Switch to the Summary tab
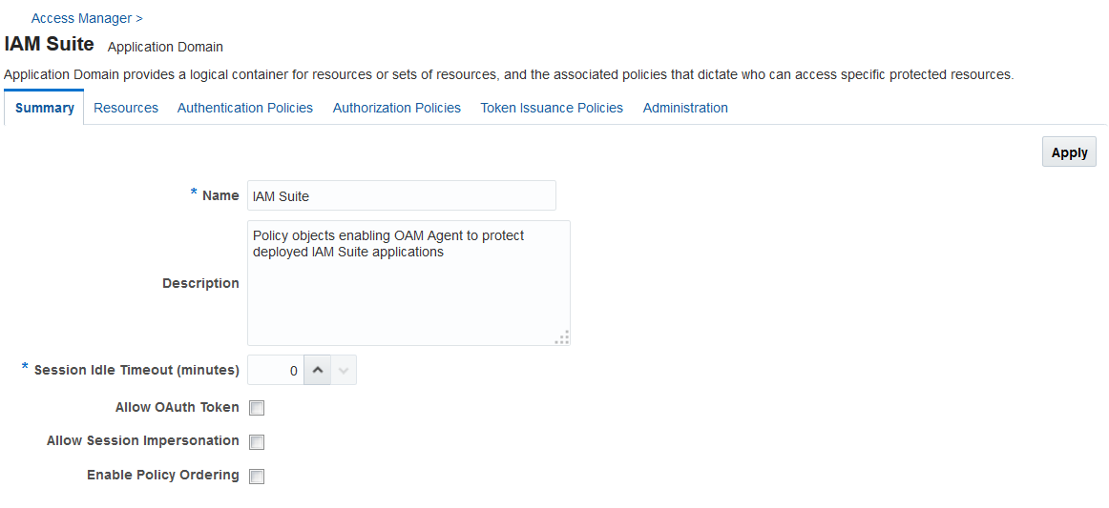The image size is (1109, 508). [44, 108]
